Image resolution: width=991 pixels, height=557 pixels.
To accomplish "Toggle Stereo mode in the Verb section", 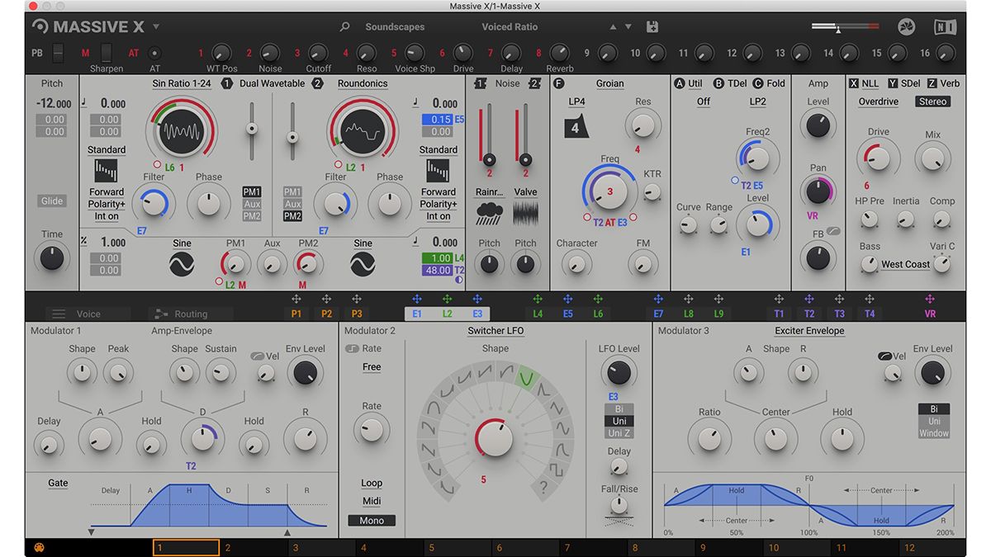I will (932, 101).
